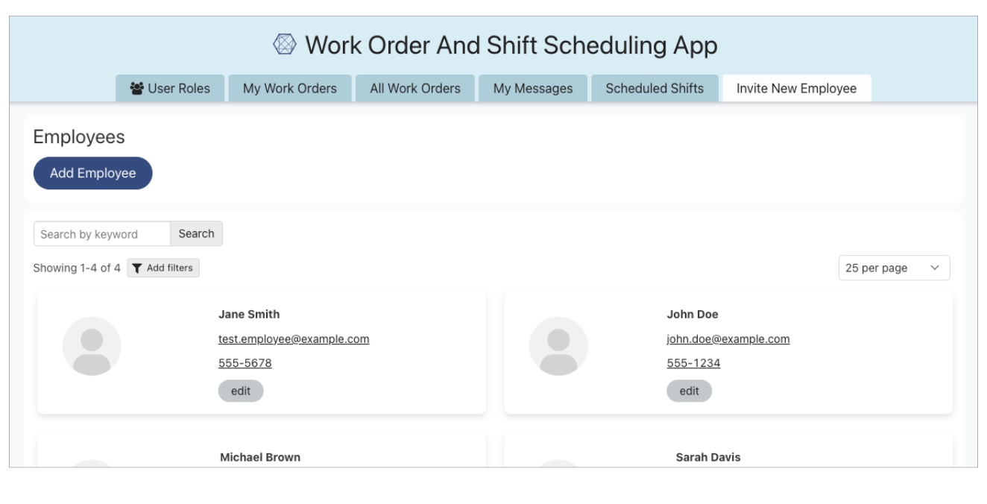Select the Invite New Employee tab
The height and width of the screenshot is (504, 987).
pyautogui.click(x=796, y=88)
